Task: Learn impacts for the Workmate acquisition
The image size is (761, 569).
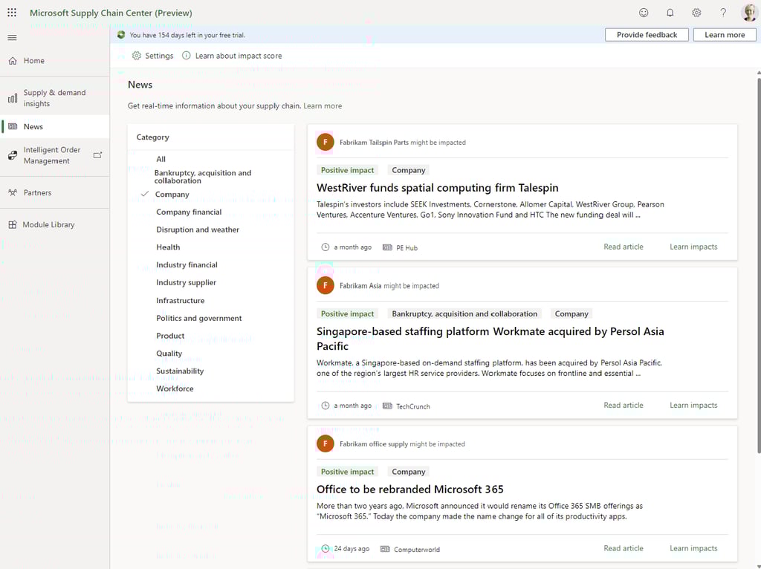Action: (x=693, y=405)
